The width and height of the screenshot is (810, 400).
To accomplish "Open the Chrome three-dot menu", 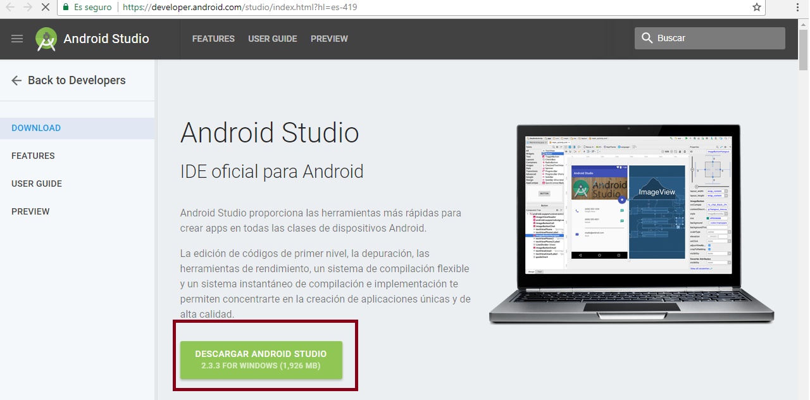I will (798, 7).
